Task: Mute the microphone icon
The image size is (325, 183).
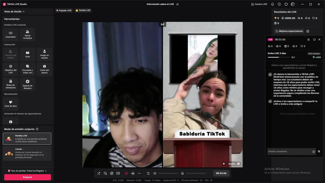Action: (182, 173)
